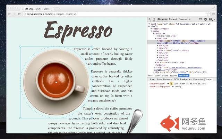This screenshot has width=222, height=139.
Task: Collapse the section node
Action: coord(155,39)
